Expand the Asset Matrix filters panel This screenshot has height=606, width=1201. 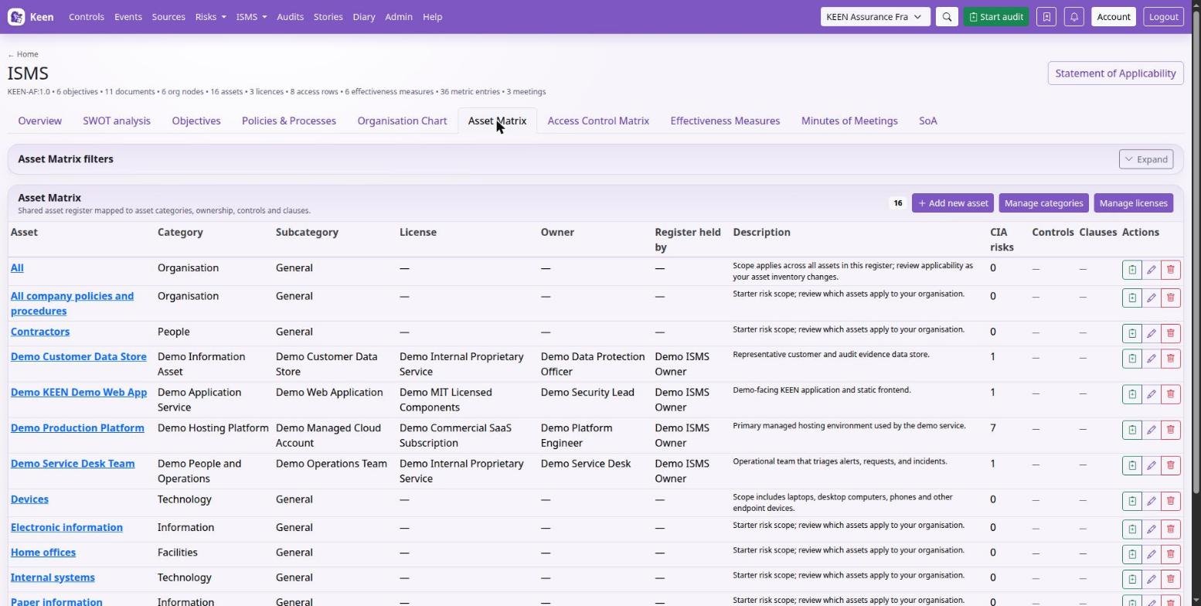pos(1146,159)
